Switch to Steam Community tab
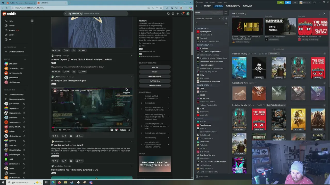The image size is (330, 185). [x=233, y=6]
